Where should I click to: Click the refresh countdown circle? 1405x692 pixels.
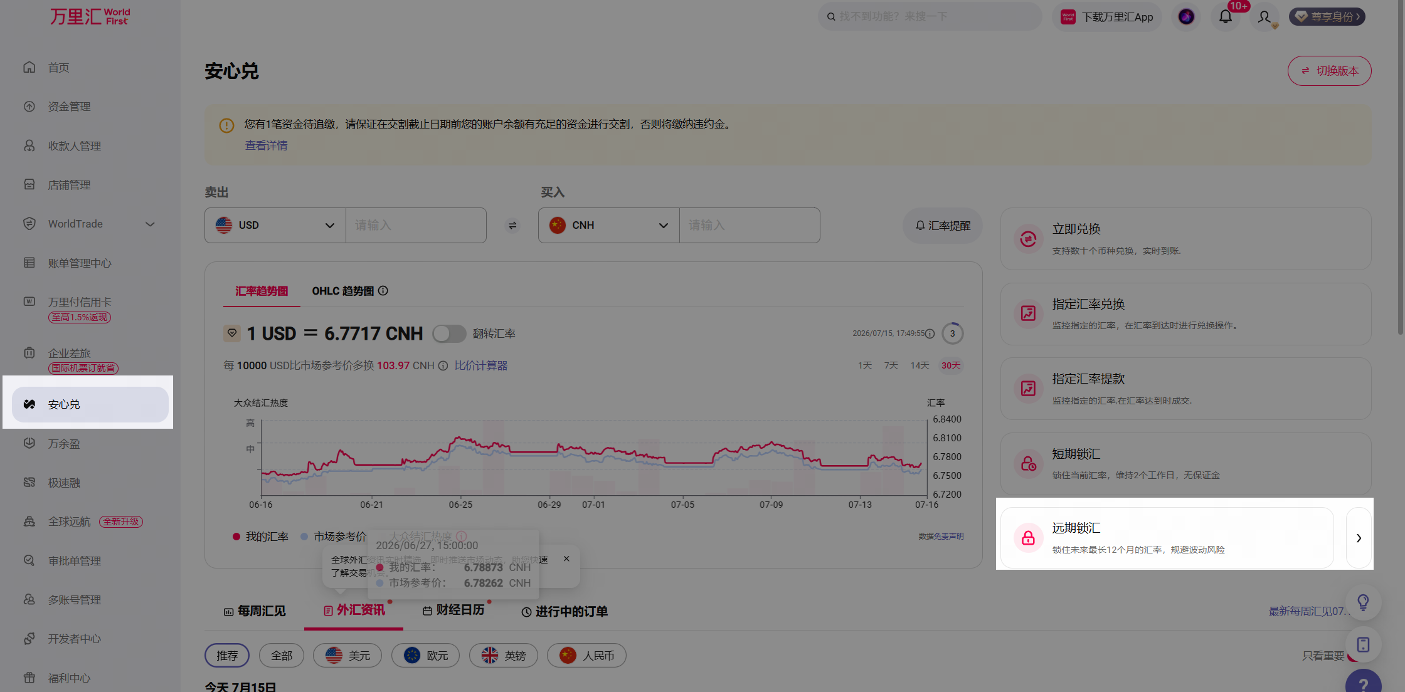[x=952, y=333]
